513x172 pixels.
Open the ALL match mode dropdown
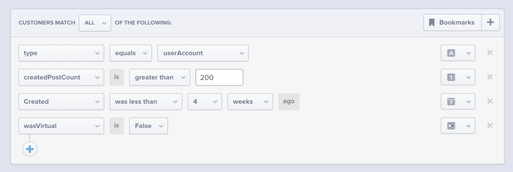[95, 23]
